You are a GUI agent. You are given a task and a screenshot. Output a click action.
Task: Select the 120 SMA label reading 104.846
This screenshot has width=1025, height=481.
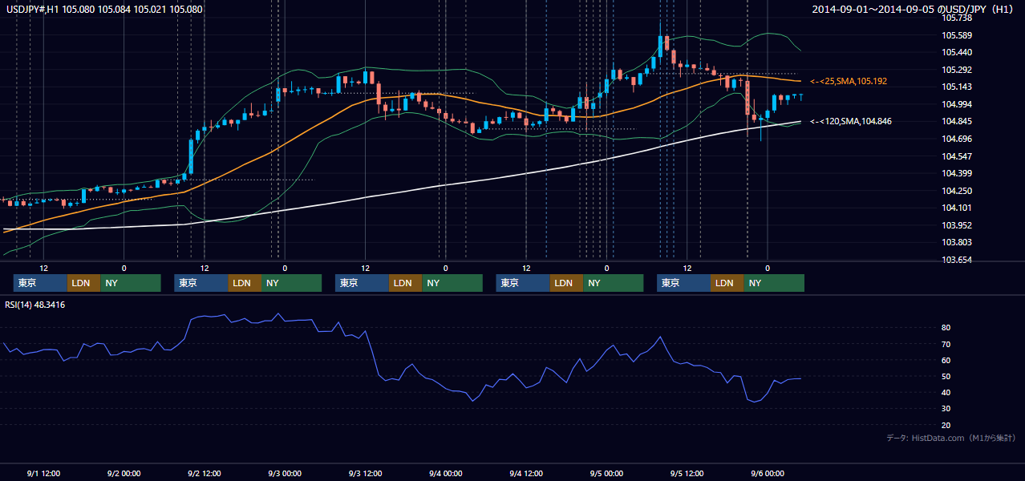coord(851,121)
